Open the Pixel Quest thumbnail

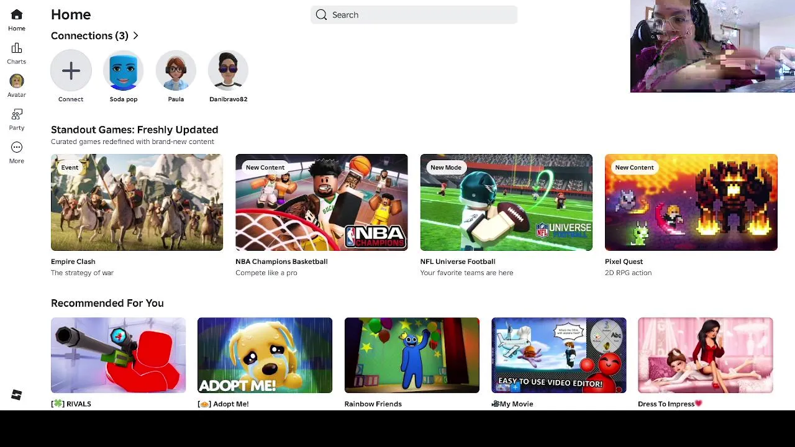coord(691,202)
